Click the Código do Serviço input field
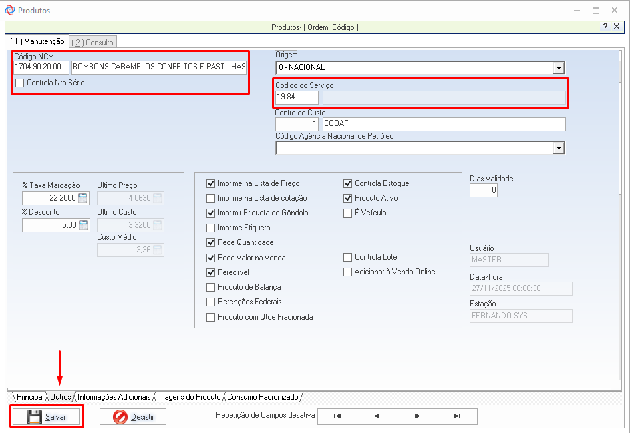Viewport: 630px width, 433px height. [297, 97]
